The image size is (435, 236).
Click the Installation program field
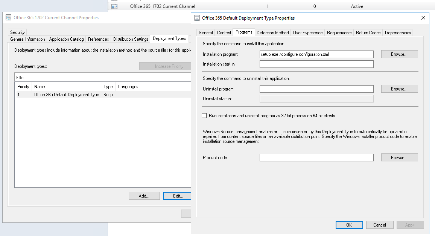click(x=316, y=54)
